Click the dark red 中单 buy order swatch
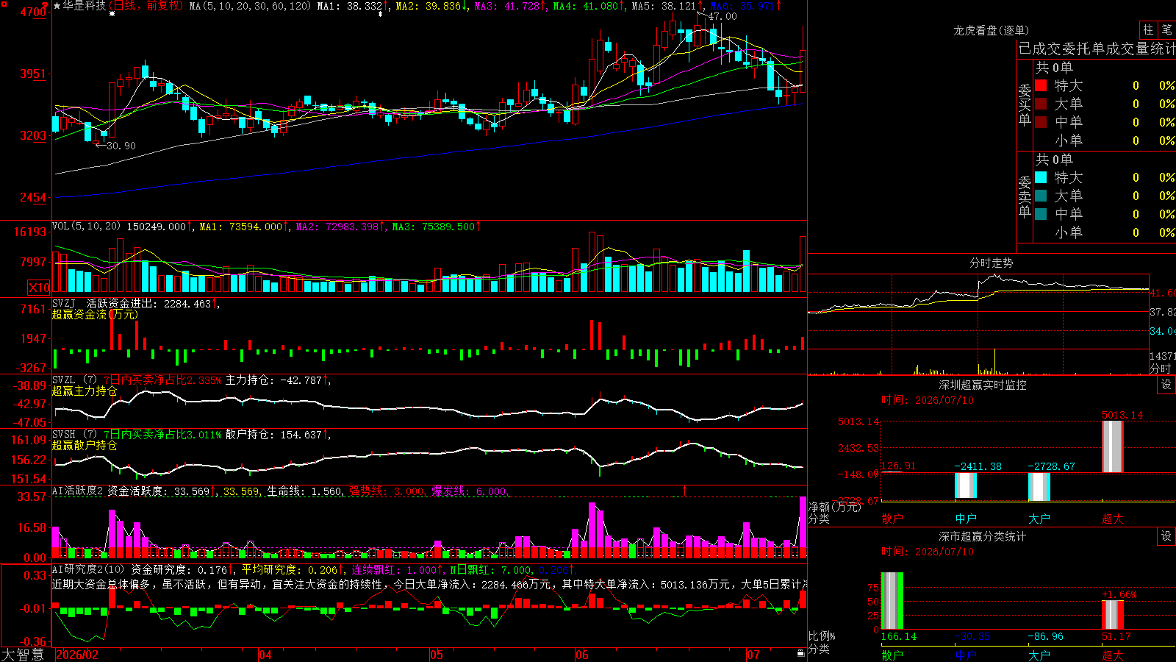Image resolution: width=1176 pixels, height=662 pixels. point(1041,122)
